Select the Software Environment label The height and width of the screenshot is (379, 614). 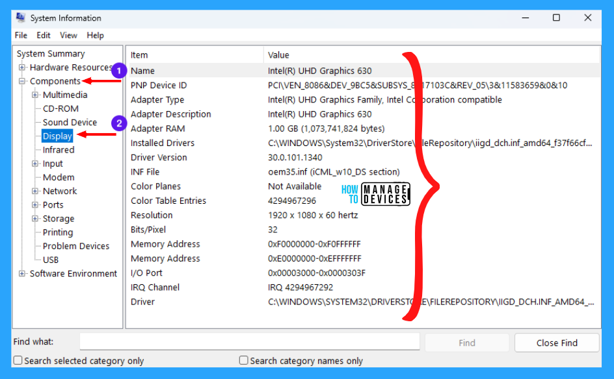coord(73,273)
